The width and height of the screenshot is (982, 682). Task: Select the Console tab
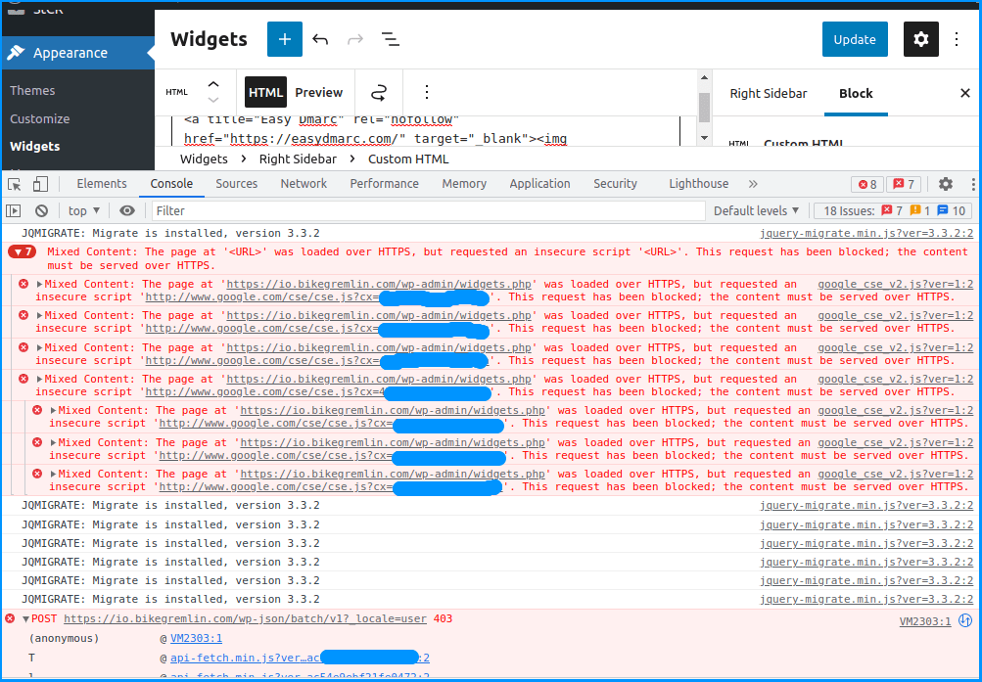pyautogui.click(x=171, y=183)
